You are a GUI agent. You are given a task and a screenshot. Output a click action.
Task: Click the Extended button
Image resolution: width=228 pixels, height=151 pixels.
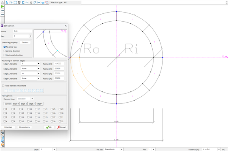coord(8,127)
